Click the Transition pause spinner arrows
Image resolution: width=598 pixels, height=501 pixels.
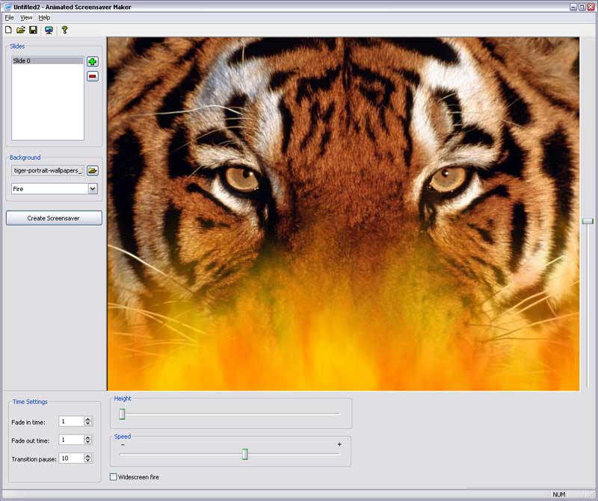(87, 458)
